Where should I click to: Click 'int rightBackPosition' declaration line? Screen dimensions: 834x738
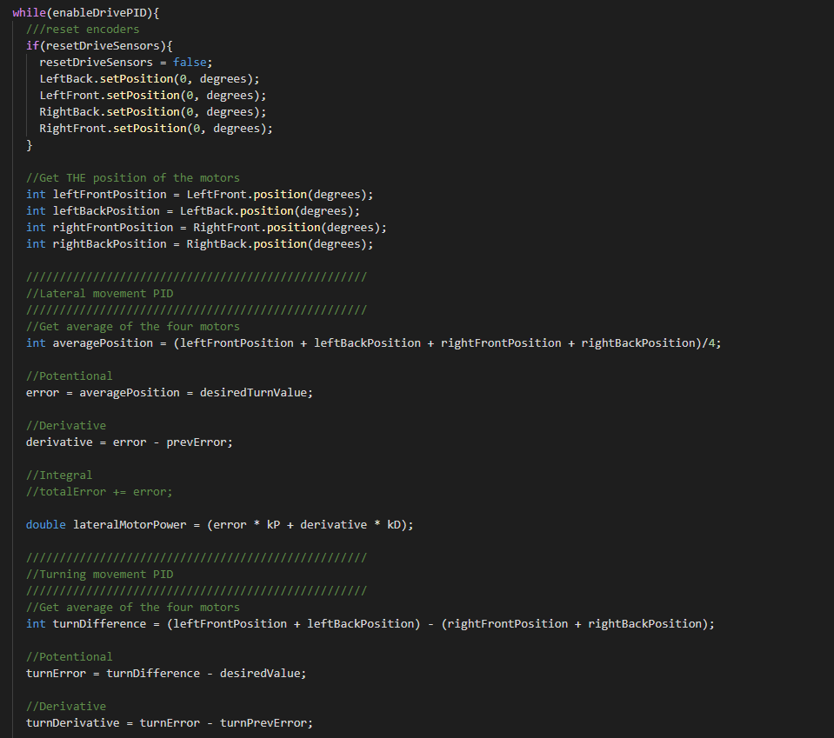(x=199, y=243)
